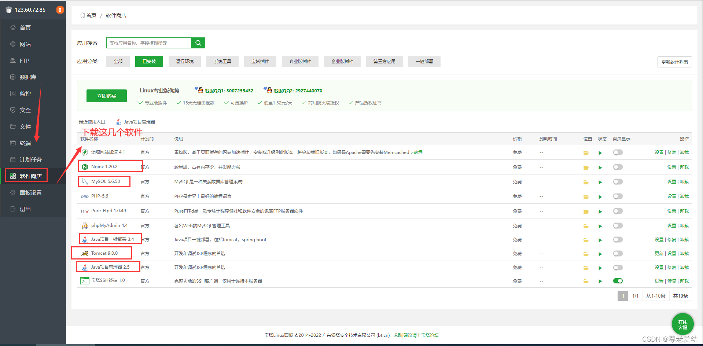Click the 堡塔网站加速 4.1 row name
The height and width of the screenshot is (346, 703).
108,152
